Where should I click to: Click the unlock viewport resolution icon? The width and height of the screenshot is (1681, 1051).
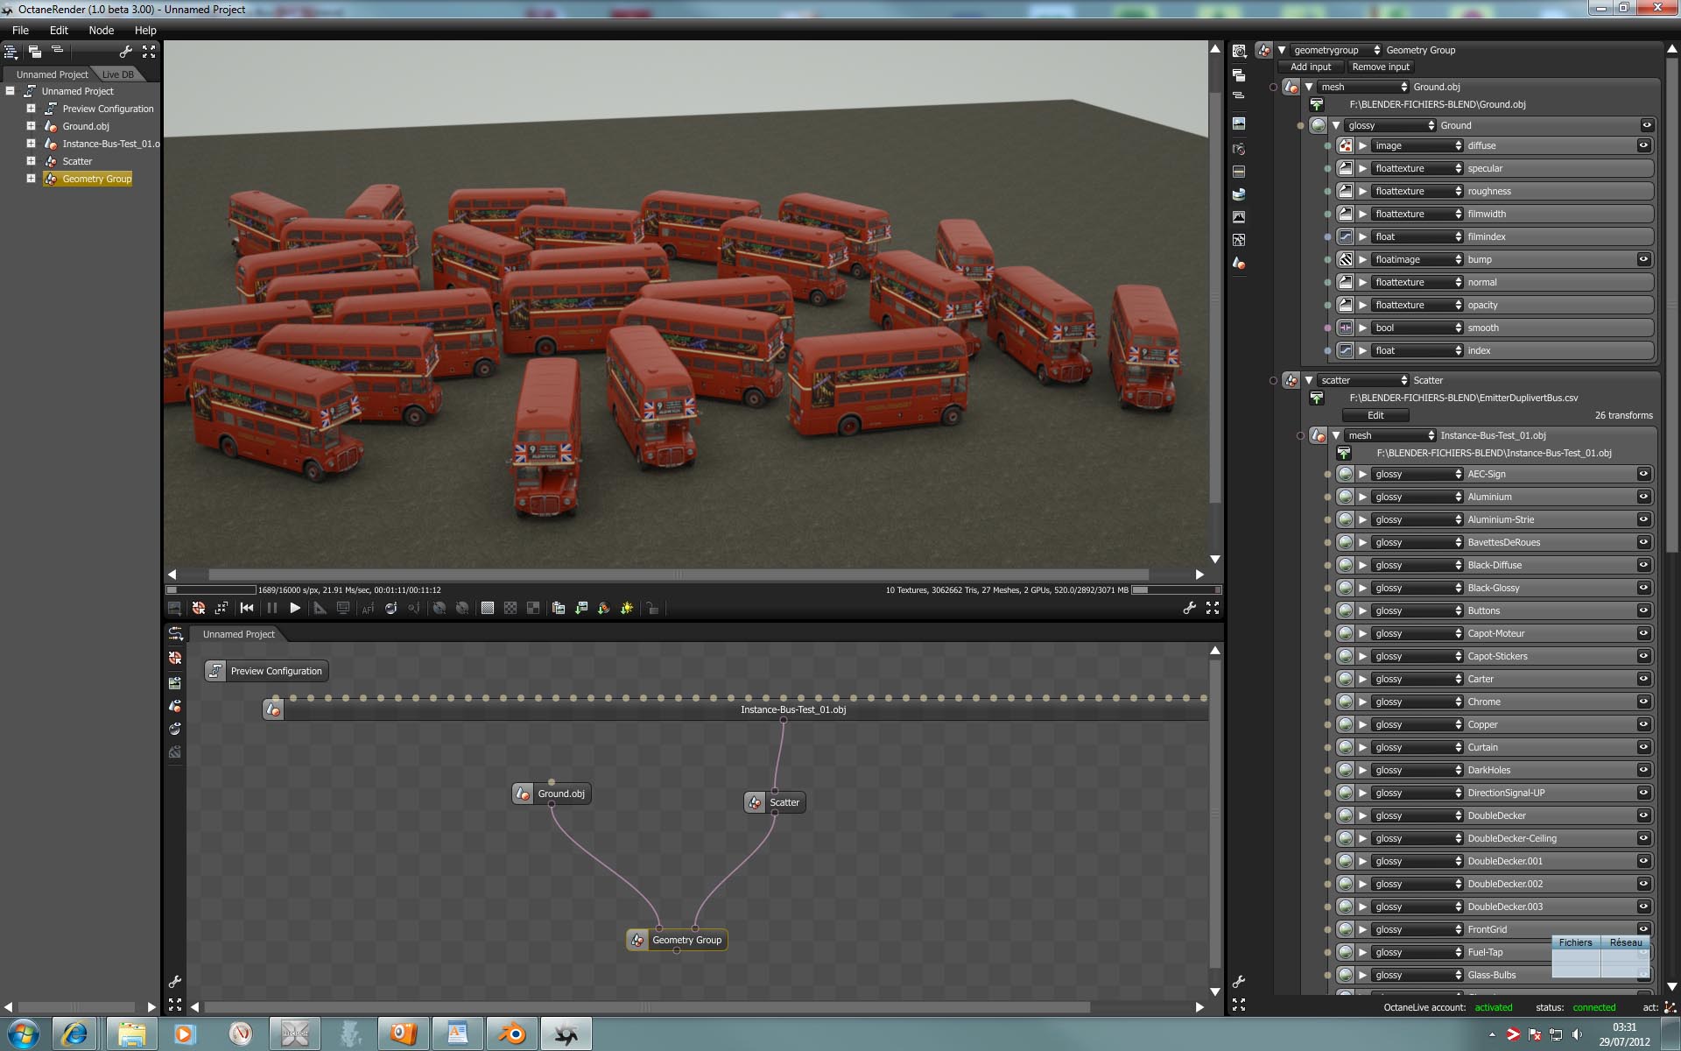[x=651, y=608]
